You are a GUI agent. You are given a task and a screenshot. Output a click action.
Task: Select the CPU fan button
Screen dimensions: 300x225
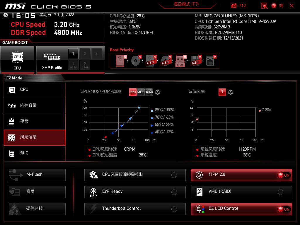click(x=133, y=92)
